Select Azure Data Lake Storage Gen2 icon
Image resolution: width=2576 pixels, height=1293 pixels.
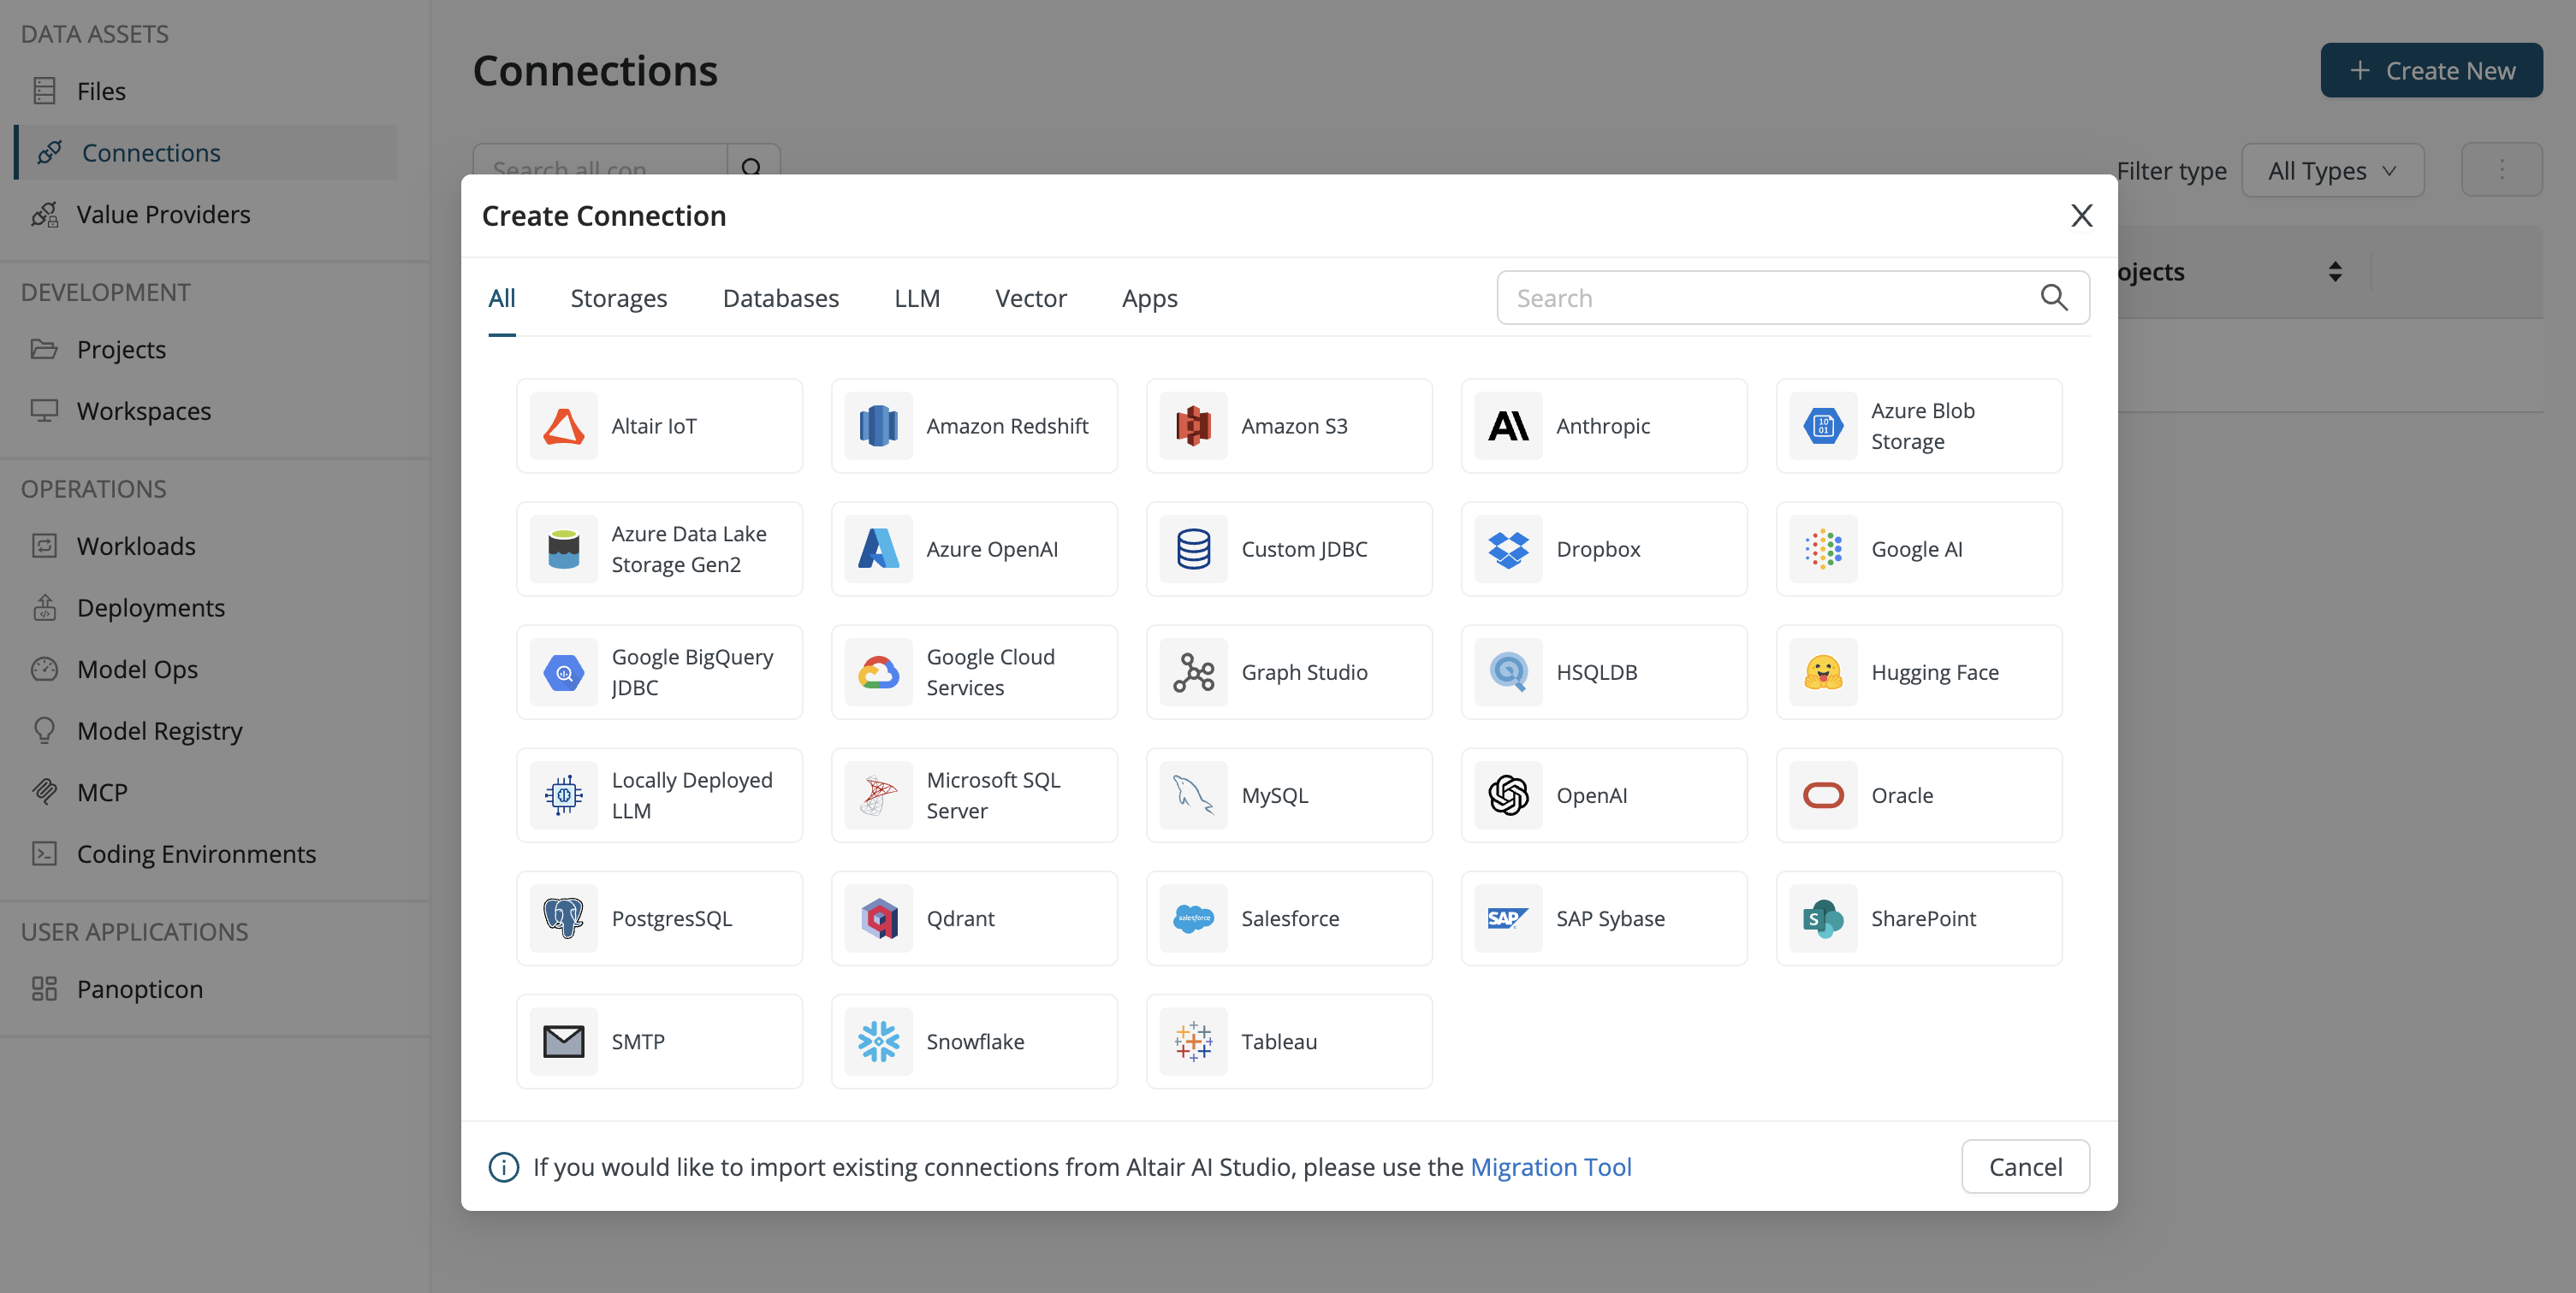pyautogui.click(x=564, y=548)
